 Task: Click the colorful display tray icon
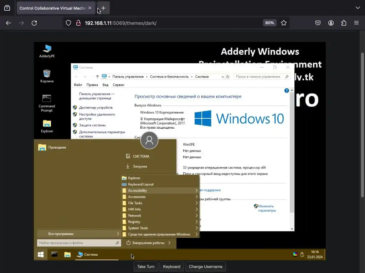(x=295, y=254)
